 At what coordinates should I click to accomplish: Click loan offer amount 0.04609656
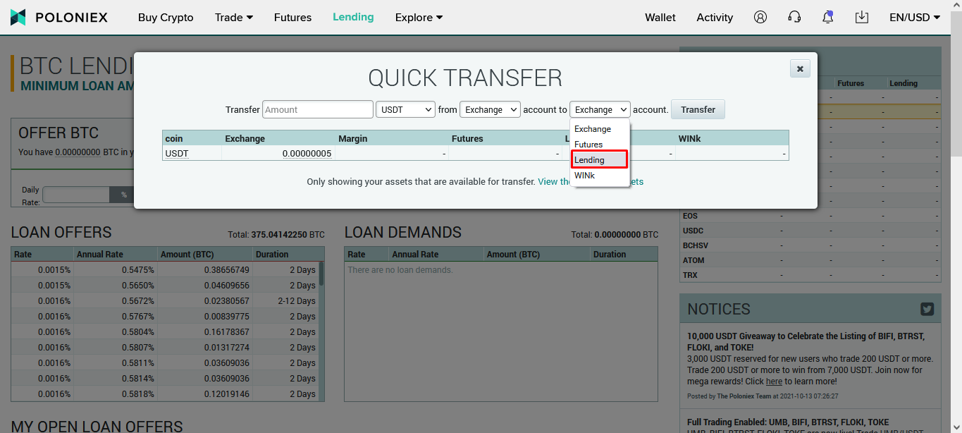point(227,286)
